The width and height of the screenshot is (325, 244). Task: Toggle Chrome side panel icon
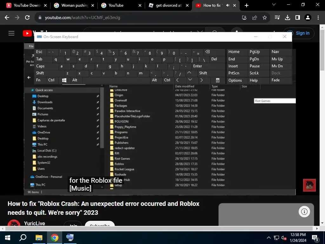[298, 18]
